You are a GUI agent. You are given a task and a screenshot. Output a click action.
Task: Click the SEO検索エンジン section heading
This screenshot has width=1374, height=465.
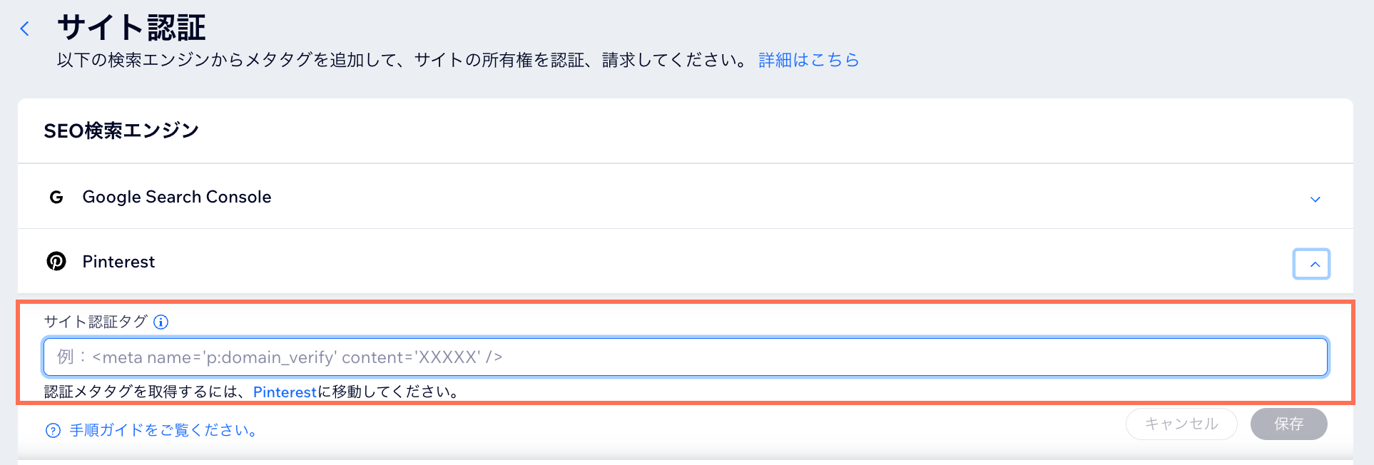pyautogui.click(x=121, y=131)
